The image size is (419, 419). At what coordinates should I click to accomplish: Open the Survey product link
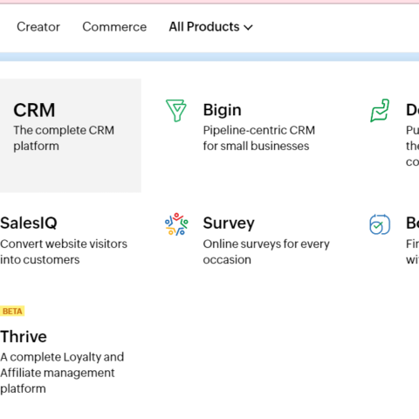pos(229,223)
